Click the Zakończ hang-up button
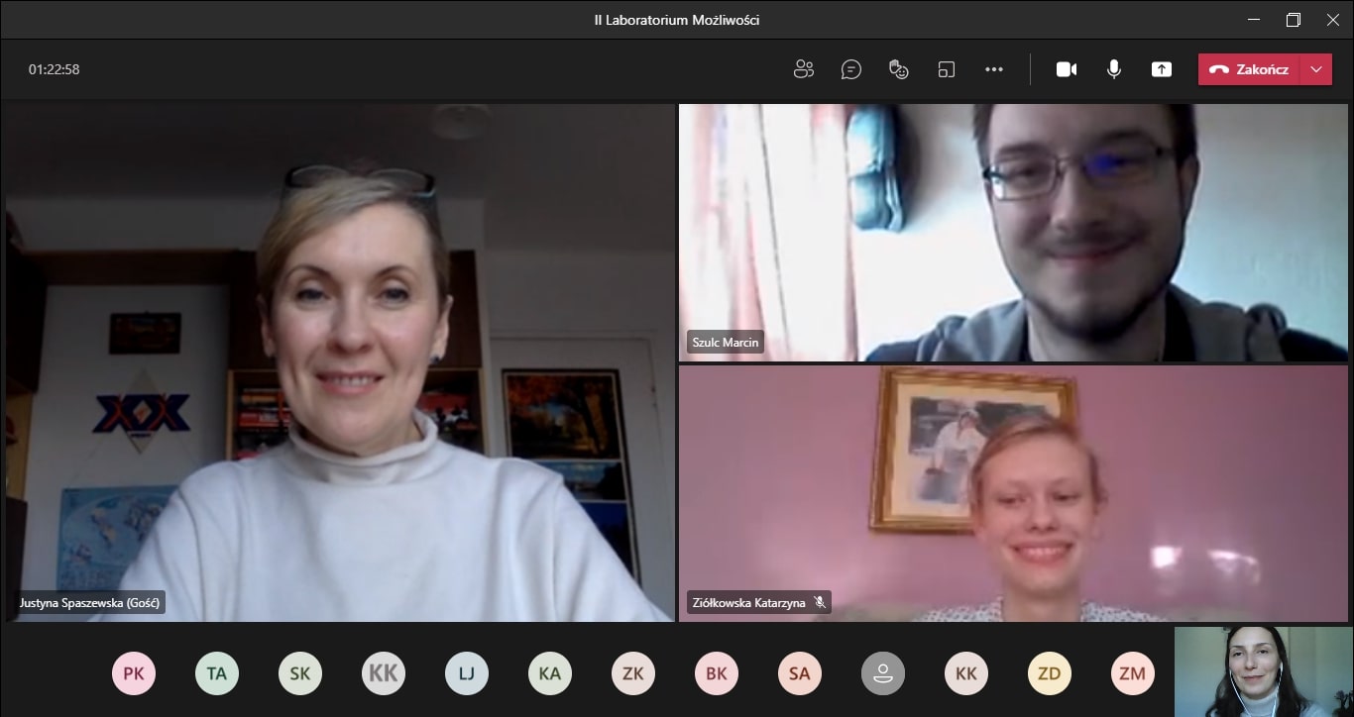1354x717 pixels. pos(1249,69)
